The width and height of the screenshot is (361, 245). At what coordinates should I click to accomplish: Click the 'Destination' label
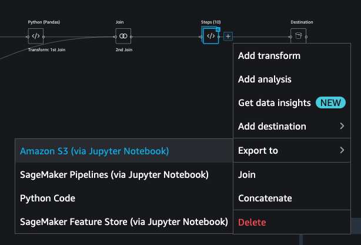pos(302,22)
